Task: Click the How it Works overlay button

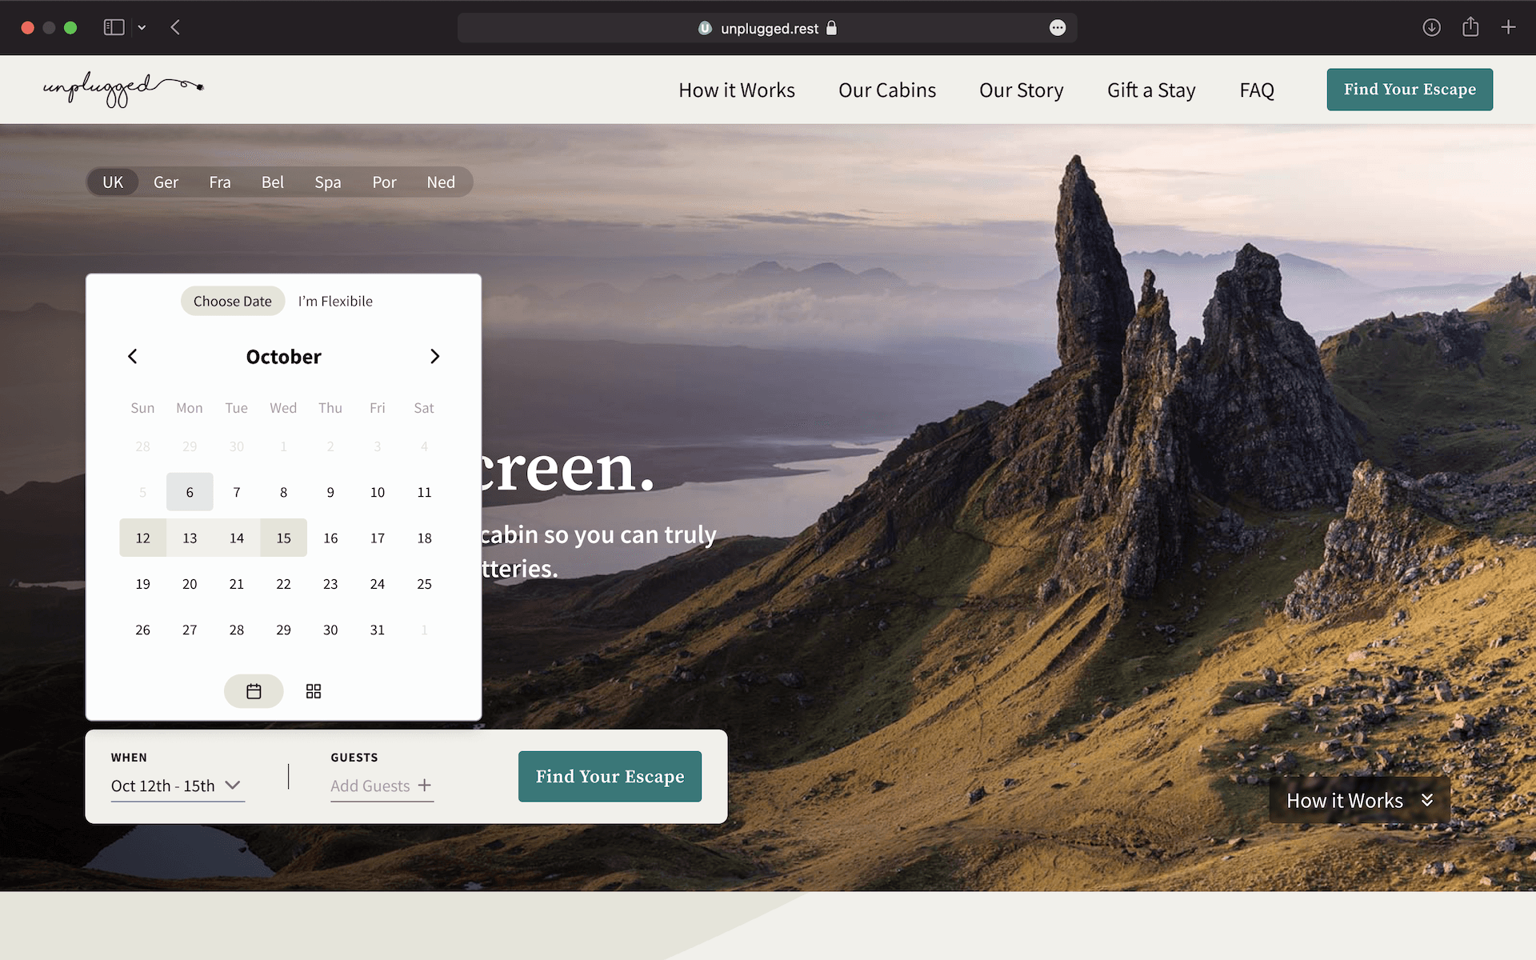Action: click(1359, 800)
